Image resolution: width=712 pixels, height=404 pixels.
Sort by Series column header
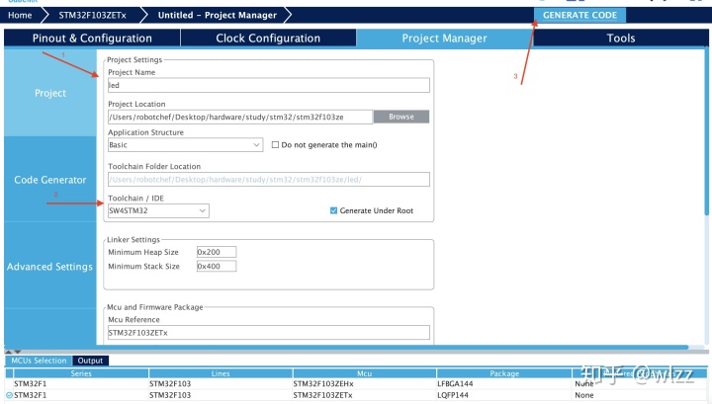point(81,373)
